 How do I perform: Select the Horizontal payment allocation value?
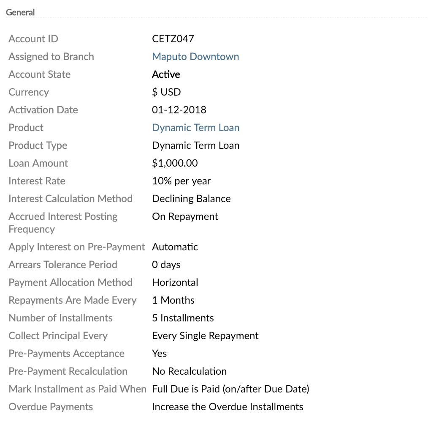tap(175, 282)
